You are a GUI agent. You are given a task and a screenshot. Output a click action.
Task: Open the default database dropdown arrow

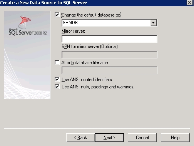point(153,23)
